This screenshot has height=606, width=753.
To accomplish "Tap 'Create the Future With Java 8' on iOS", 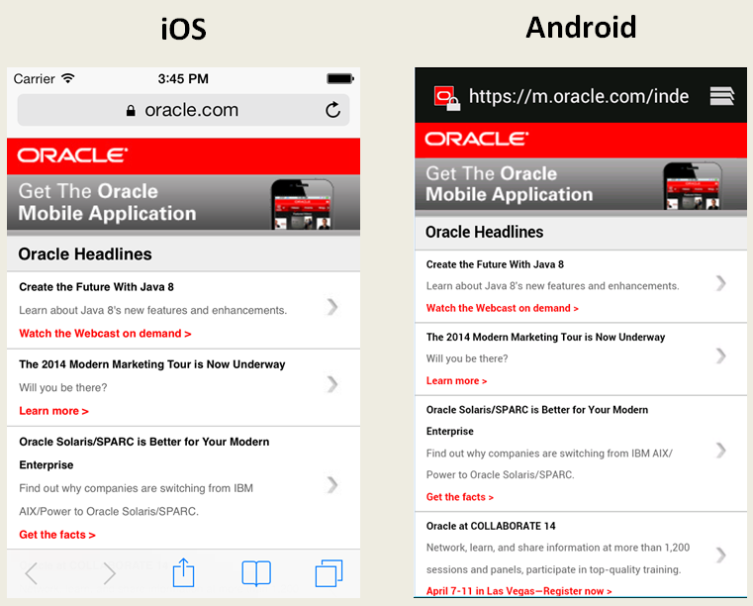I will (x=97, y=287).
